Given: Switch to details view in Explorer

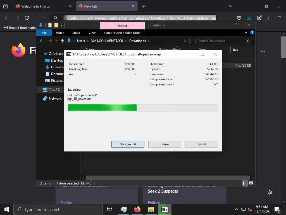Looking at the screenshot, I should point(244,183).
